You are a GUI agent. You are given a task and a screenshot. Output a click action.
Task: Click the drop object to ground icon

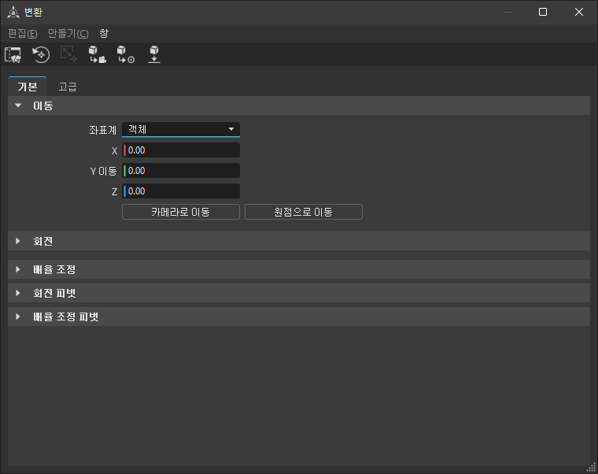154,54
